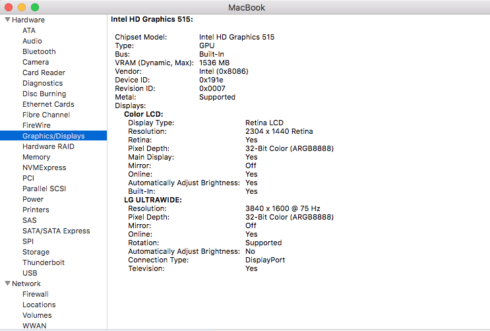This screenshot has height=331, width=490.
Task: Select SAS entry in sidebar
Action: point(30,220)
